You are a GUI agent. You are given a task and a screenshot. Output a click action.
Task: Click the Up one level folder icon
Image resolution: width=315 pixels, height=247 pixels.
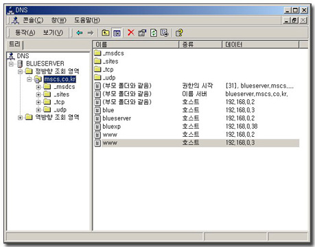pos(105,33)
